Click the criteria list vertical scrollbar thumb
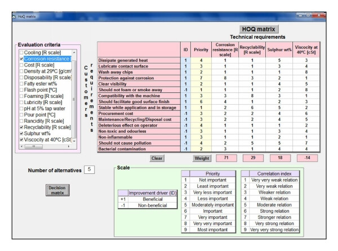Screen dimensions: 338x251 [74, 99]
